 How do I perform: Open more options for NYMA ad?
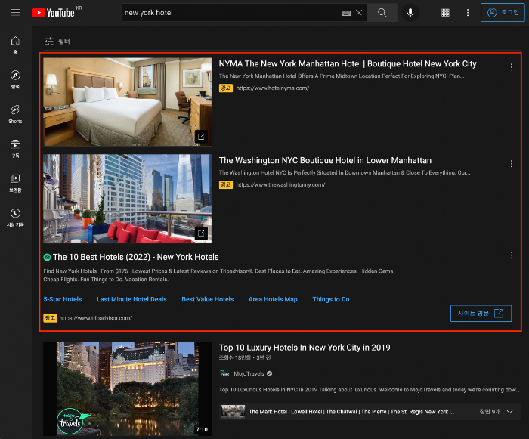click(x=512, y=67)
